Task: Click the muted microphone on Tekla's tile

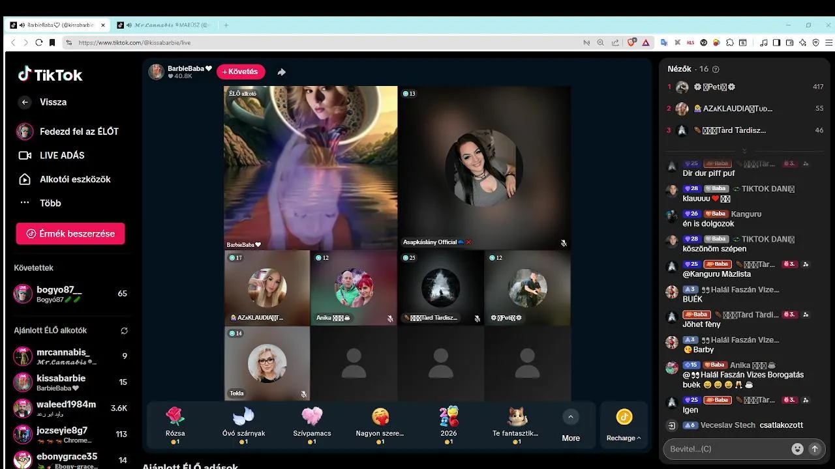Action: (x=303, y=394)
